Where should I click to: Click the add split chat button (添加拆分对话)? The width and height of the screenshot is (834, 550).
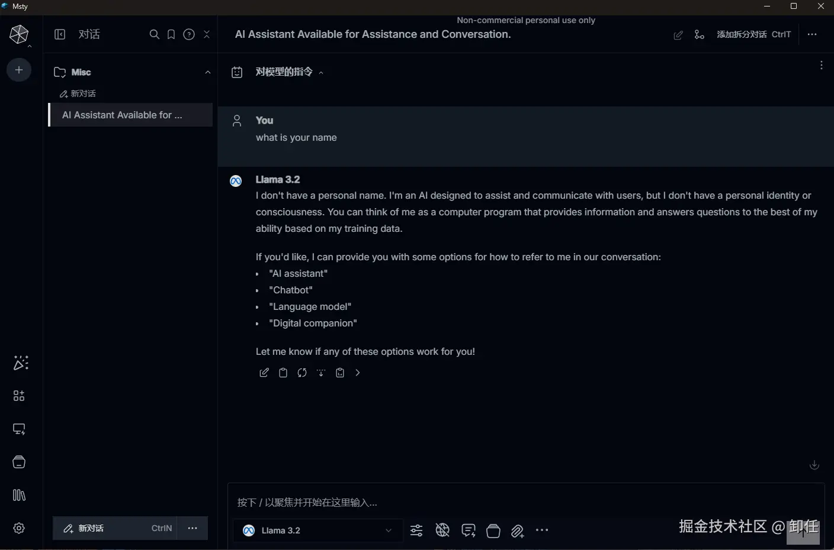[x=743, y=34]
